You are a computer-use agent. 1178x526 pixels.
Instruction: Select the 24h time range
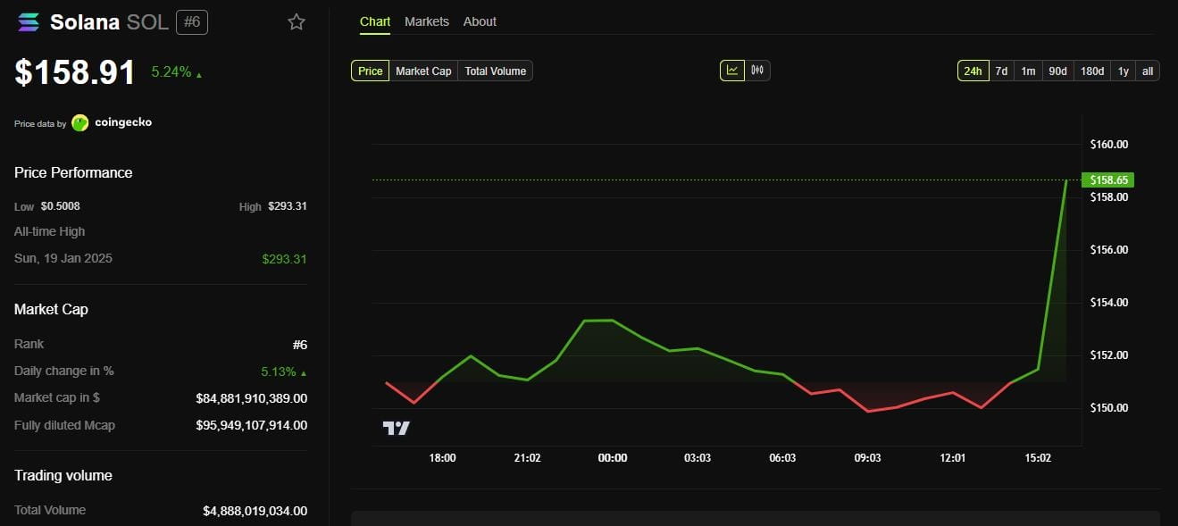973,71
